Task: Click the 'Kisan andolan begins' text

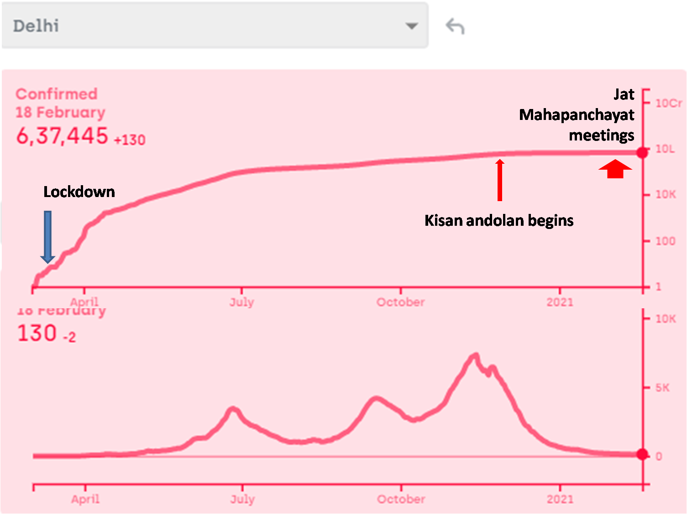Action: click(499, 221)
